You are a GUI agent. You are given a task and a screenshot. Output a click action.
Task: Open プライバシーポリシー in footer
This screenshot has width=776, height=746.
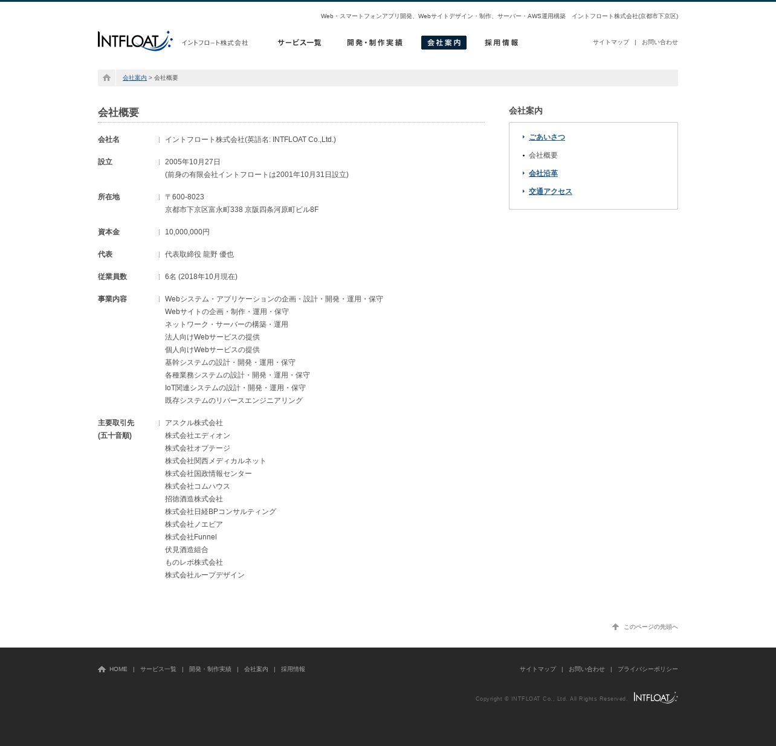point(648,669)
